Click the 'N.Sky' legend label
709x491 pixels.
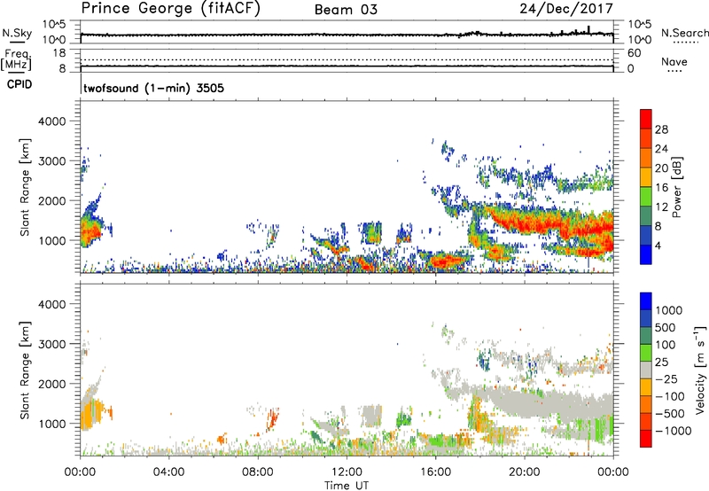click(17, 33)
